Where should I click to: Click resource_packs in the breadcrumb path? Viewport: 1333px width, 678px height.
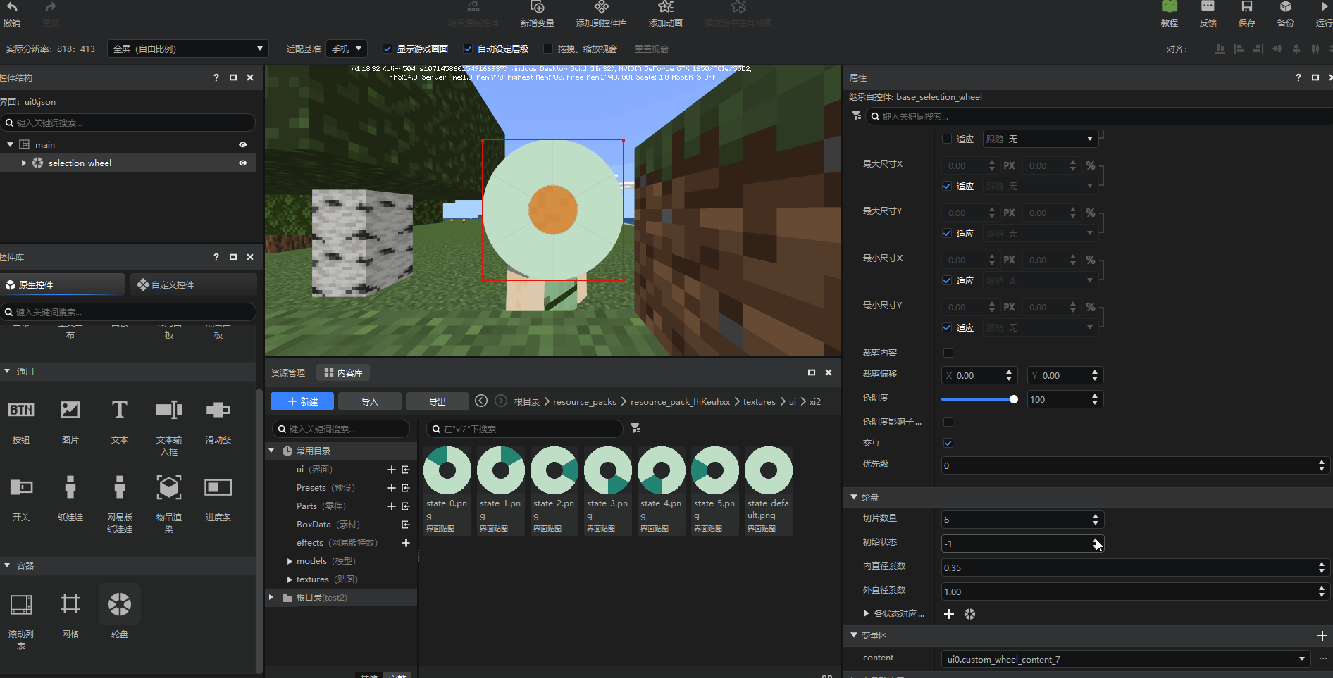click(585, 401)
